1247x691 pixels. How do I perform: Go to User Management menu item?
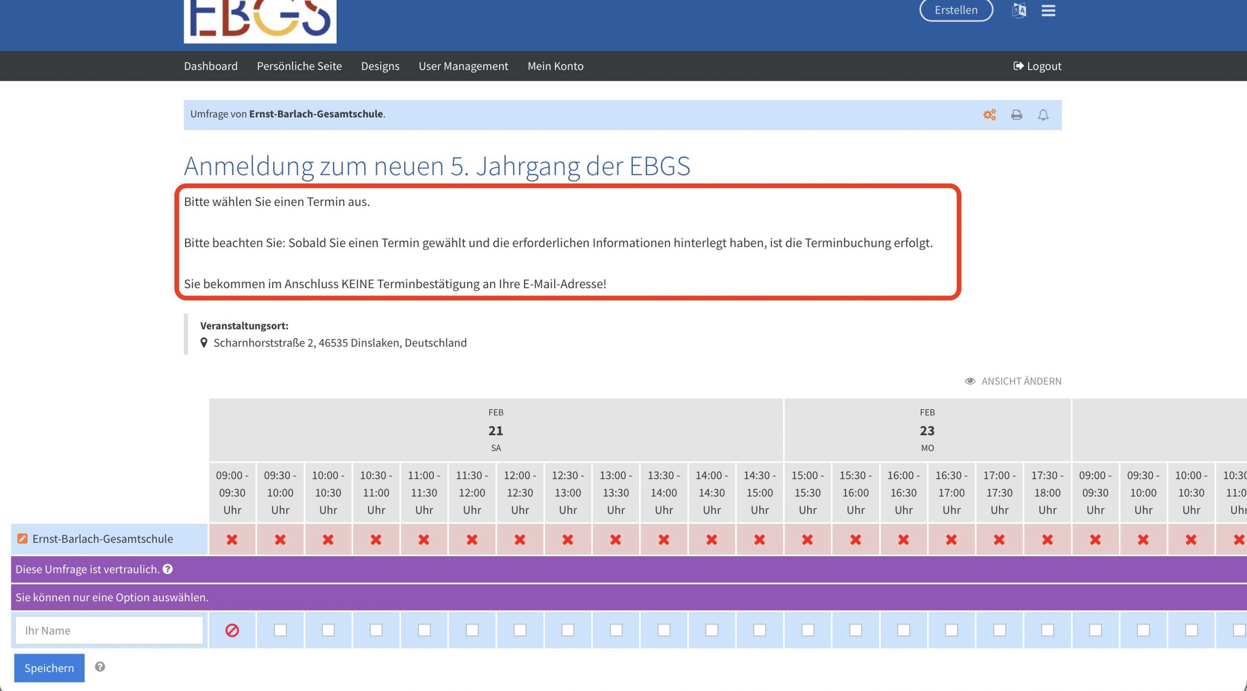(463, 66)
